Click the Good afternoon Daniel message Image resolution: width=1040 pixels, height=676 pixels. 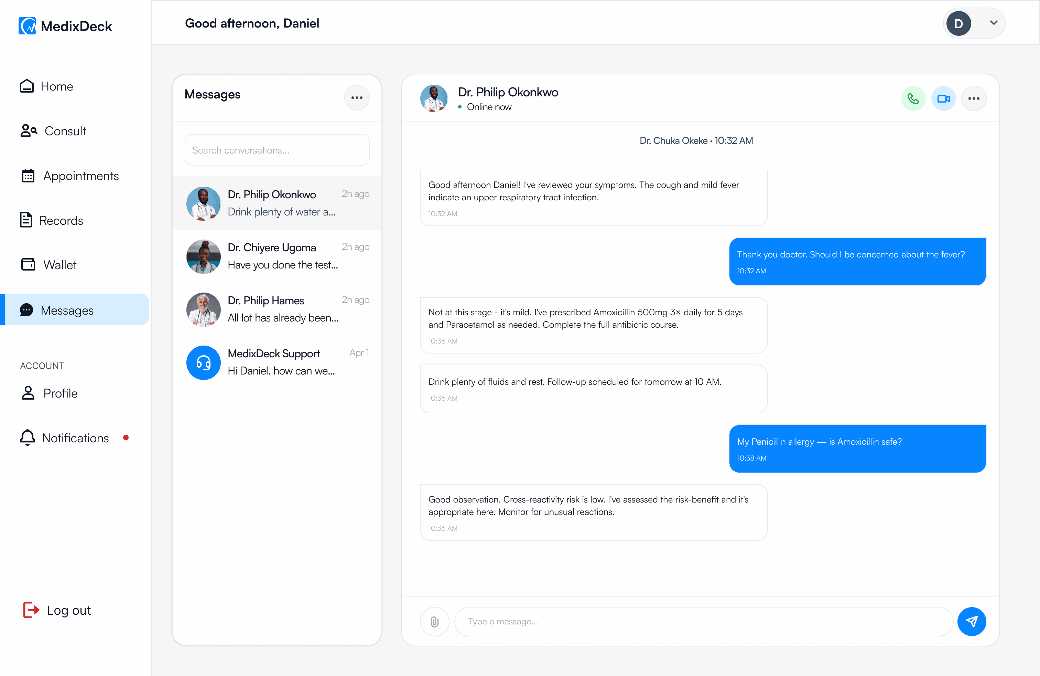click(593, 198)
